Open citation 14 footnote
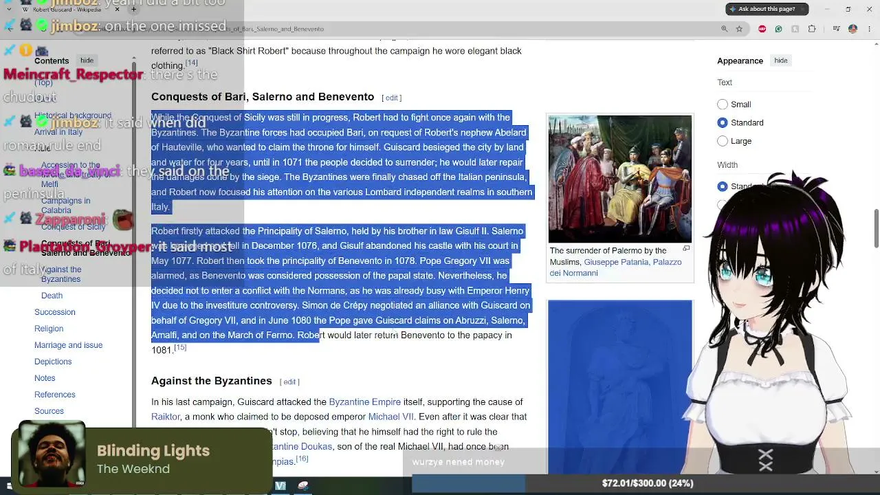Viewport: 880px width, 495px height. click(x=191, y=63)
